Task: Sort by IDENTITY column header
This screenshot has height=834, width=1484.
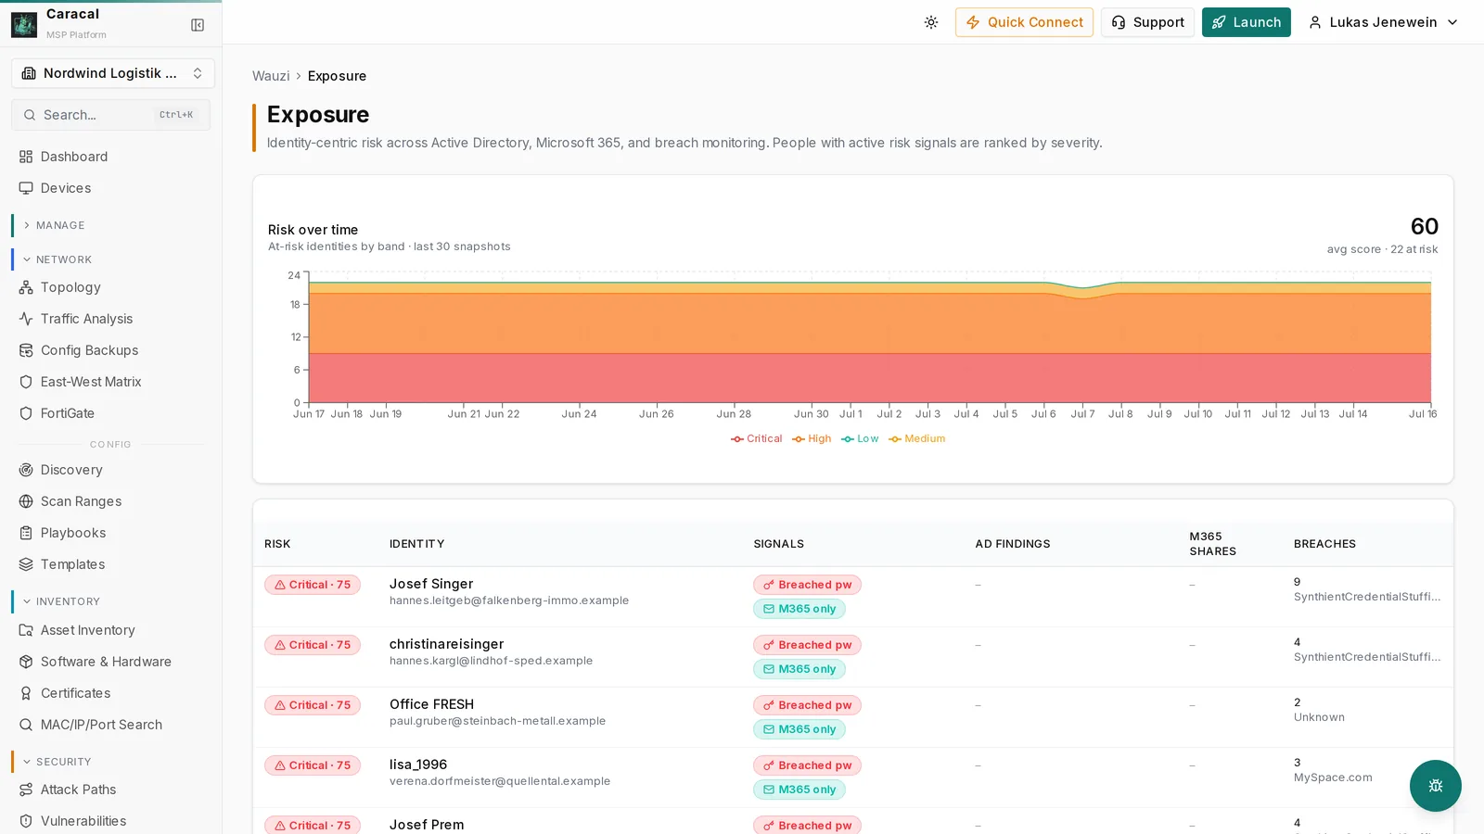Action: 416,544
